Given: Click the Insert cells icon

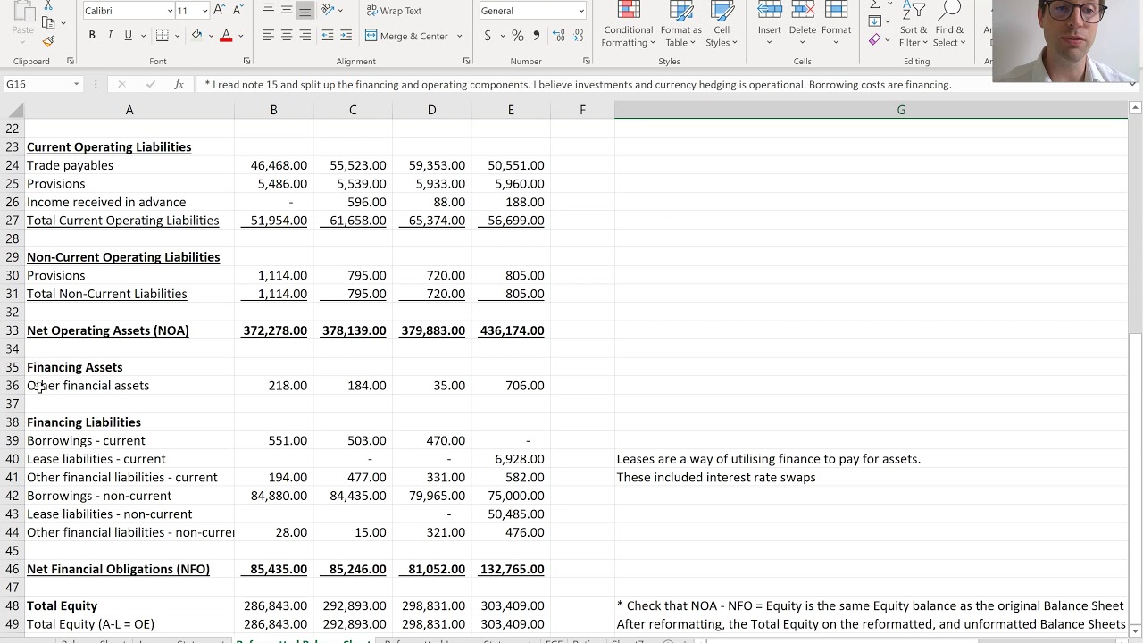Looking at the screenshot, I should tap(769, 11).
